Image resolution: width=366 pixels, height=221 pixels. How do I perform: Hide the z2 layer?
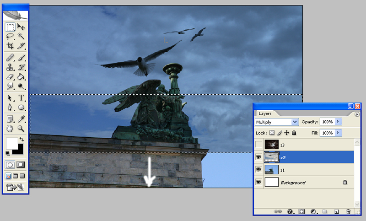[258, 157]
